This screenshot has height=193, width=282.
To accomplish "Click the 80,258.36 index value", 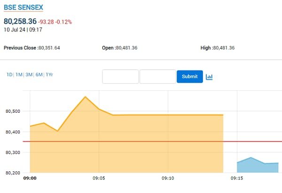I will [x=20, y=22].
